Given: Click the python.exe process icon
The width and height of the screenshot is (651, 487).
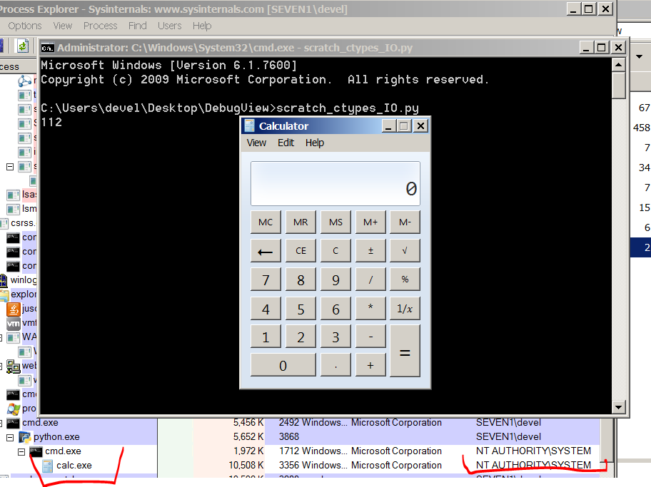Looking at the screenshot, I should click(x=24, y=436).
